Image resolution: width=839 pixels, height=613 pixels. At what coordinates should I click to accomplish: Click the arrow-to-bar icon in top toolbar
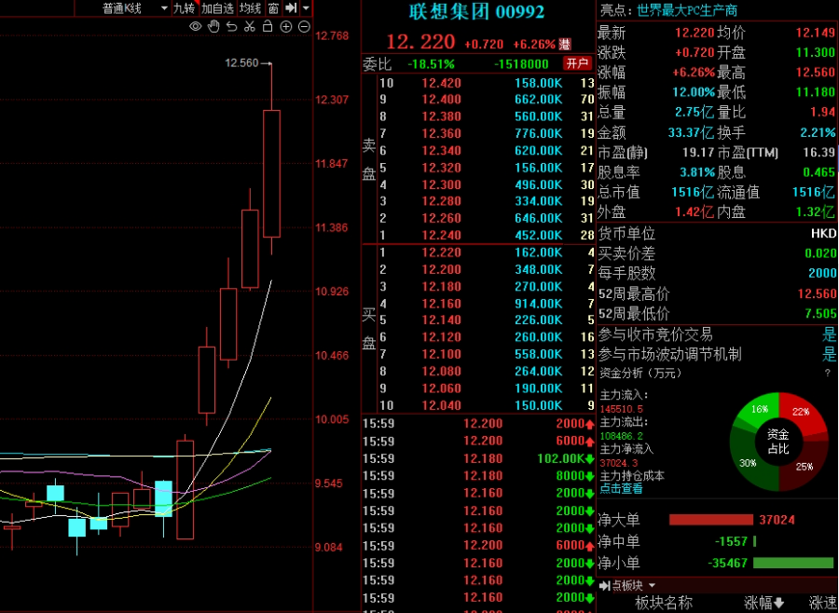pyautogui.click(x=290, y=8)
